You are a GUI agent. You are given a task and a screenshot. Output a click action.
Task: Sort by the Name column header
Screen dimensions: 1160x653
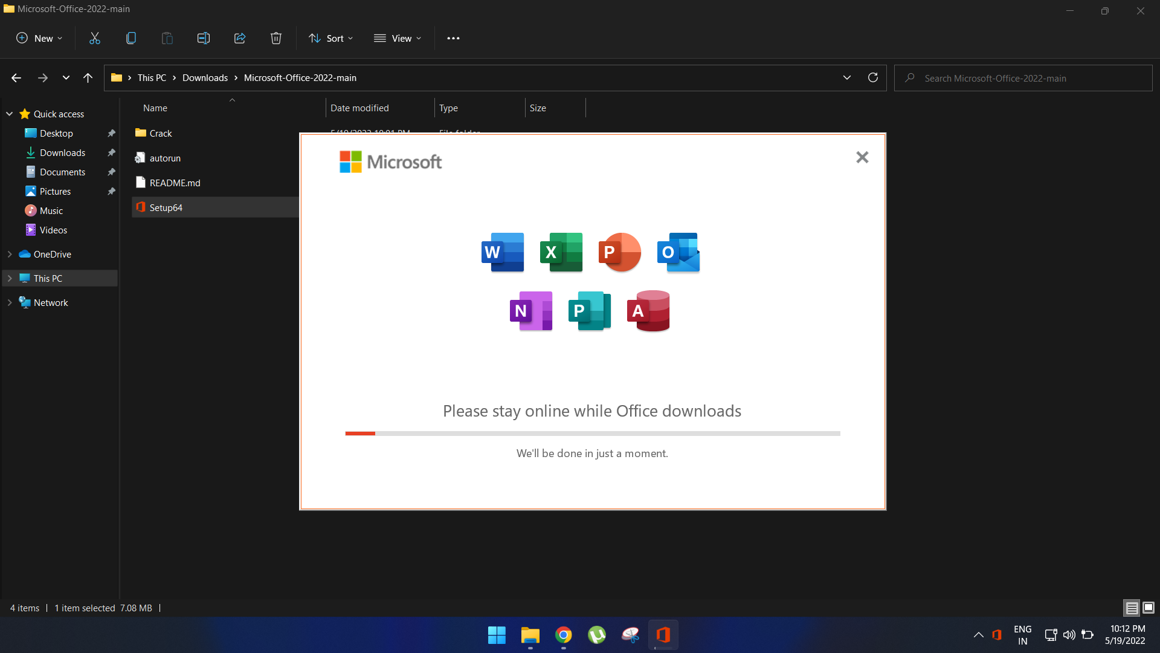(x=155, y=108)
